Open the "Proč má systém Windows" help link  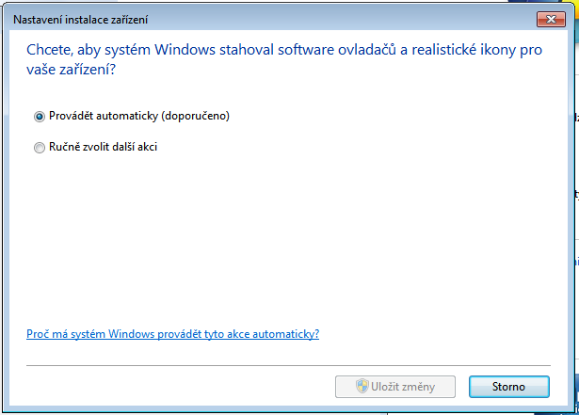pyautogui.click(x=172, y=334)
